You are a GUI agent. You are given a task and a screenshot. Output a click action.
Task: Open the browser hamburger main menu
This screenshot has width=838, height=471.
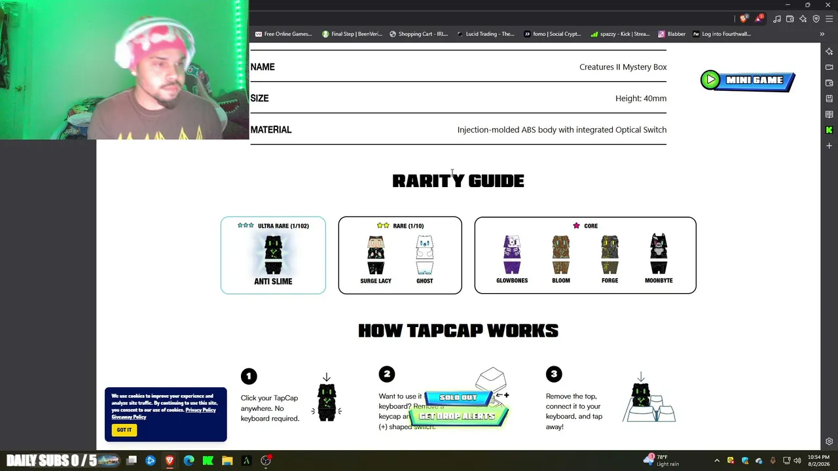pos(829,19)
